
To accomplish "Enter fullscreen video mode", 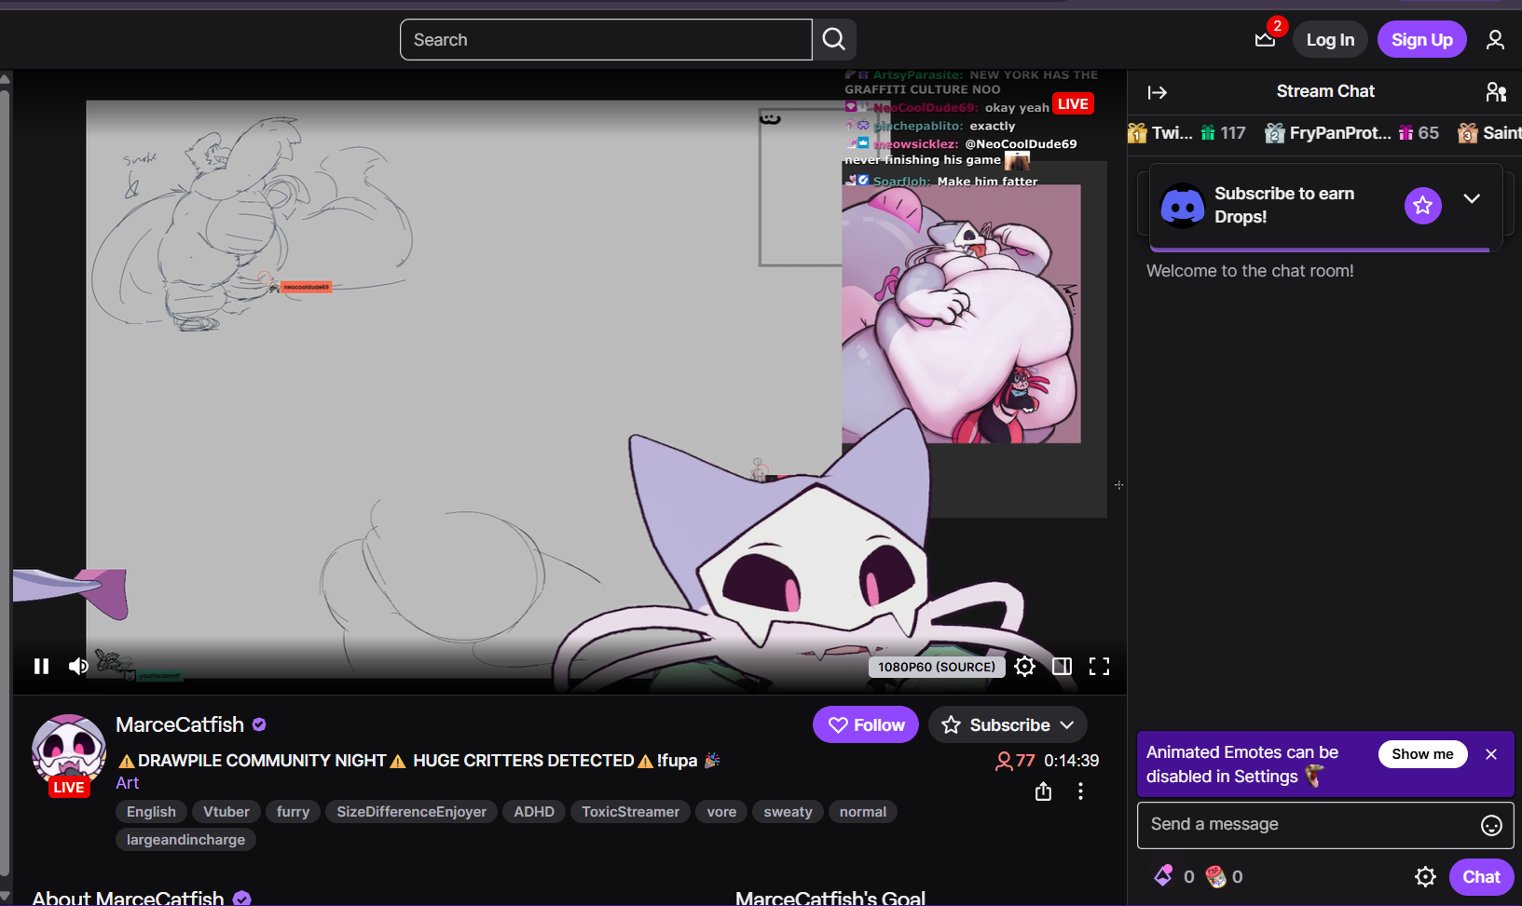I will (1099, 666).
